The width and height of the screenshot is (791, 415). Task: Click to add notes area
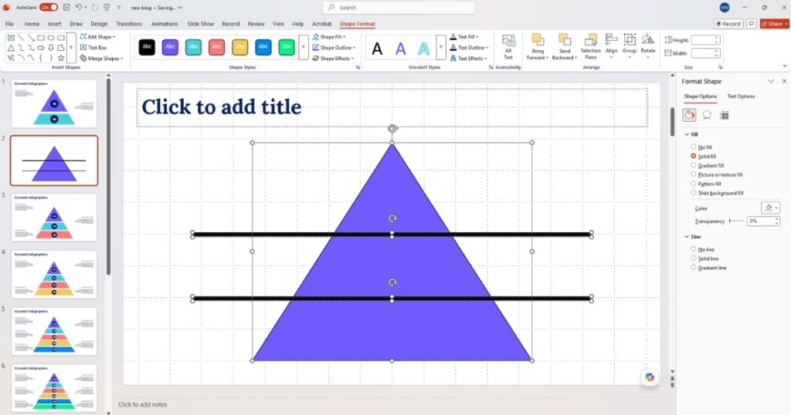point(142,404)
